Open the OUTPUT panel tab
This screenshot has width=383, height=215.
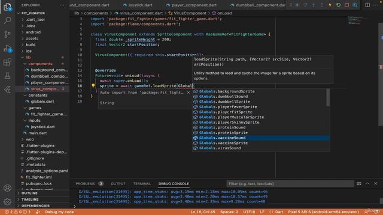click(118, 183)
